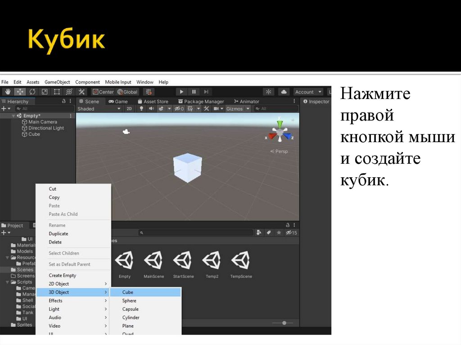This screenshot has height=345, width=461.
Task: Select the Hand tool in toolbar
Action: [8, 92]
